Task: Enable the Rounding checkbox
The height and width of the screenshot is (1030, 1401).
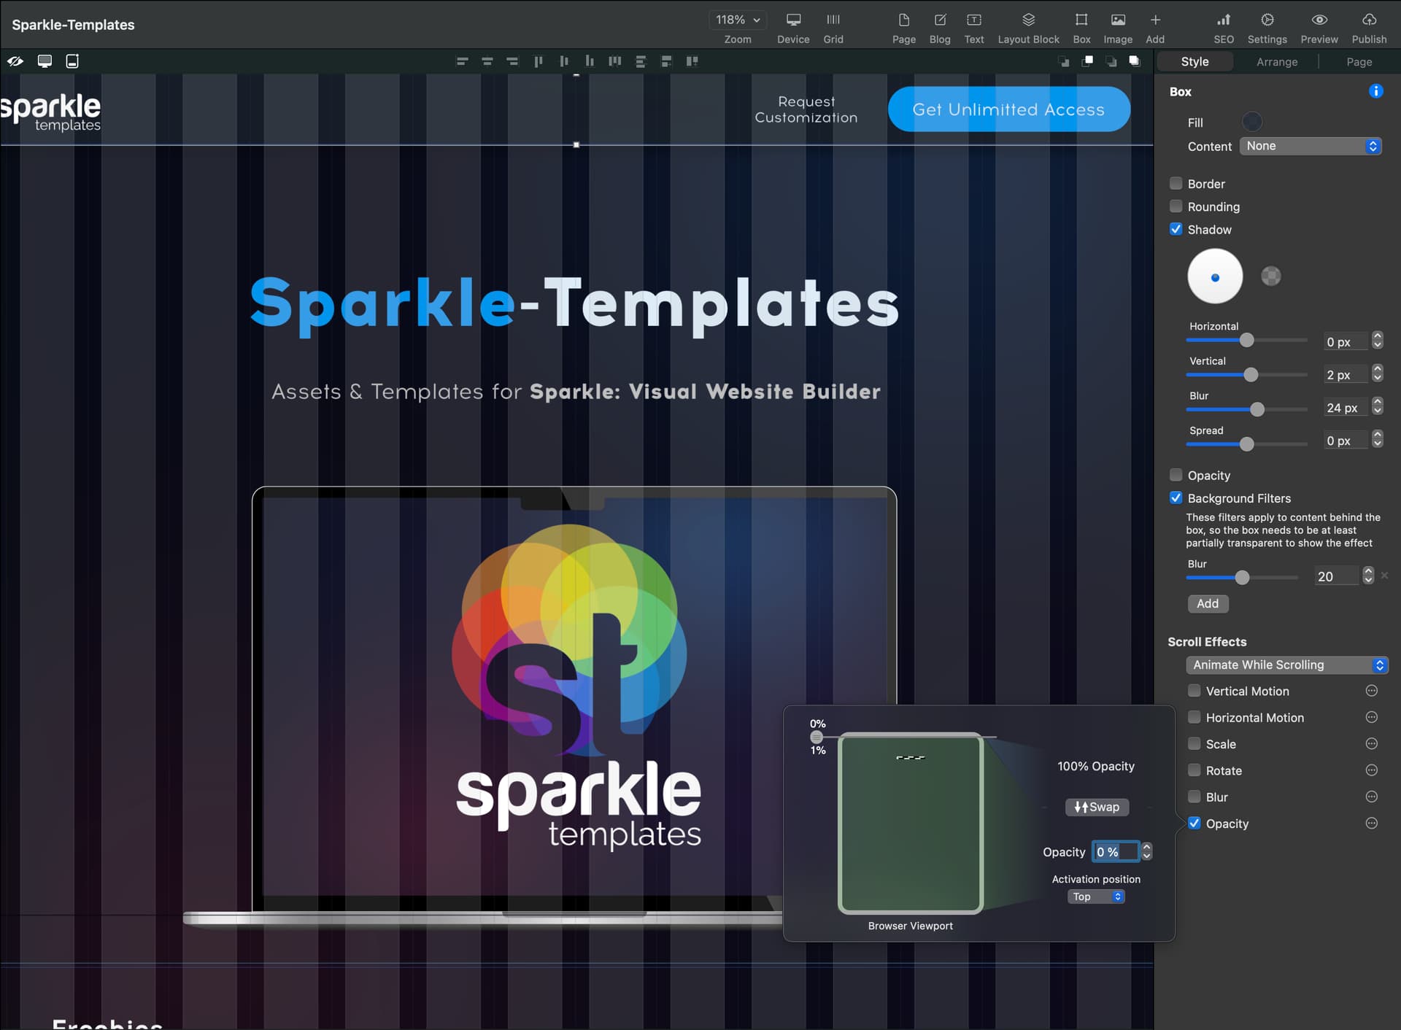Action: click(x=1176, y=206)
